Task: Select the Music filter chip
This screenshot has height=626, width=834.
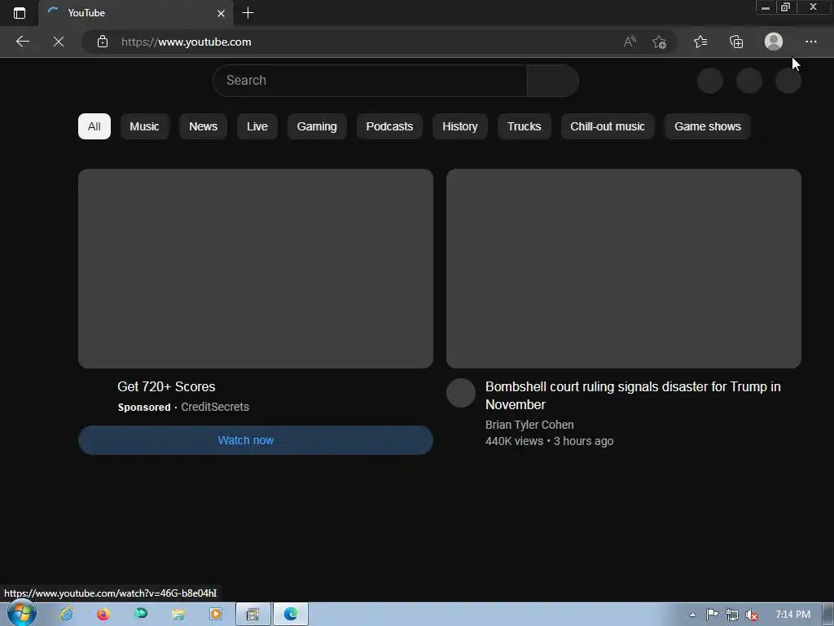Action: click(145, 126)
